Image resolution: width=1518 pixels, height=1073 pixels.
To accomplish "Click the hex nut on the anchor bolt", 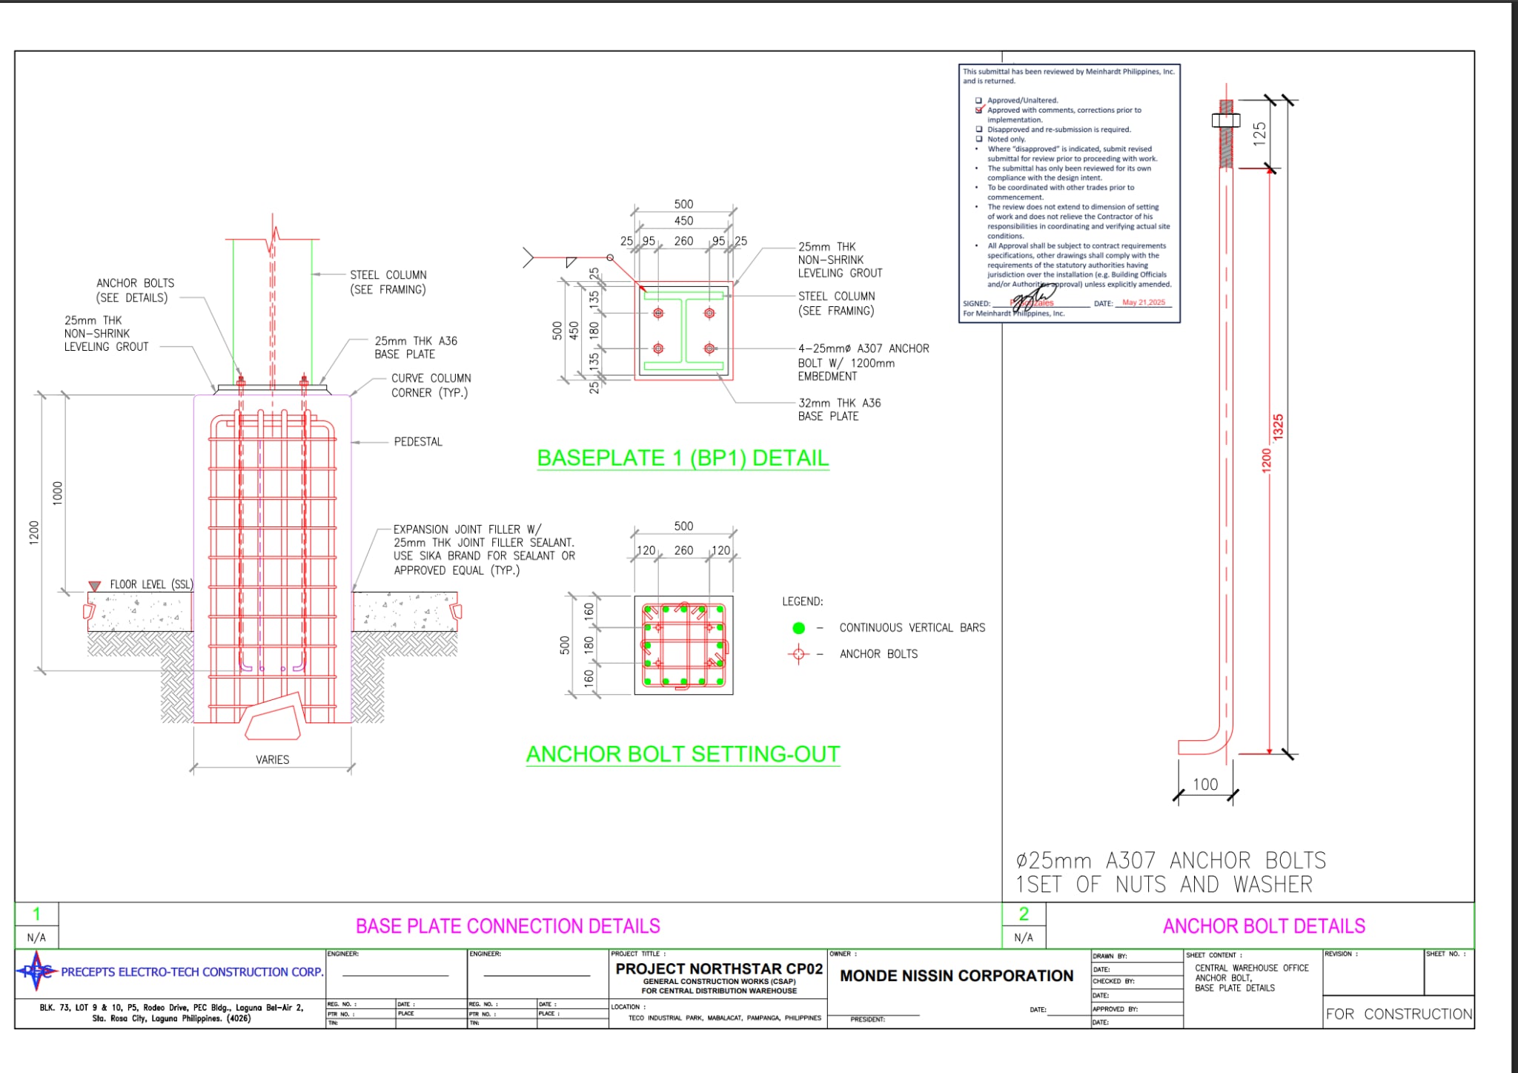I will pyautogui.click(x=1226, y=119).
